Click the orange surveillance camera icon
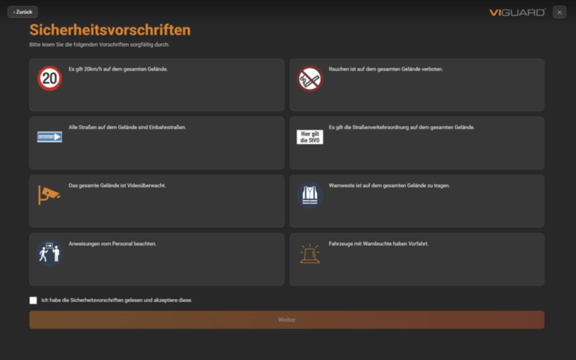The image size is (576, 360). coord(49,195)
